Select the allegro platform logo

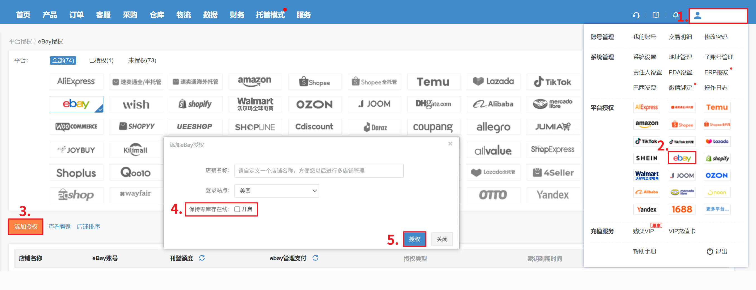click(x=493, y=127)
